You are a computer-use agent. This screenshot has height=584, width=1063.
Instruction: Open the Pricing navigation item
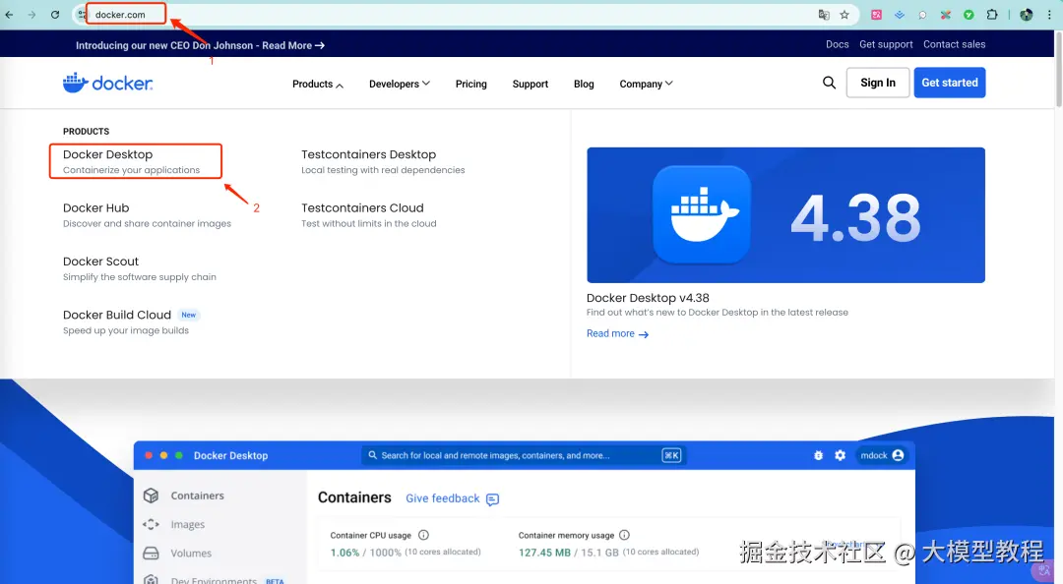(470, 85)
